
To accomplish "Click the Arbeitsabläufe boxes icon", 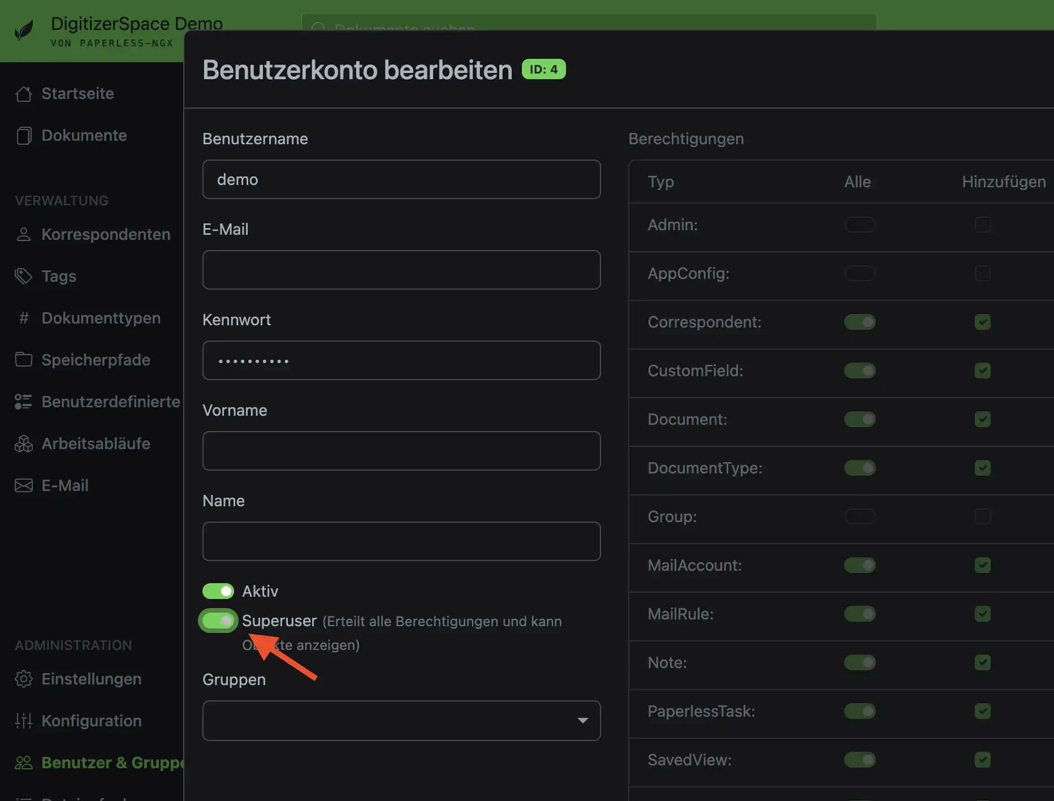I will pyautogui.click(x=24, y=443).
